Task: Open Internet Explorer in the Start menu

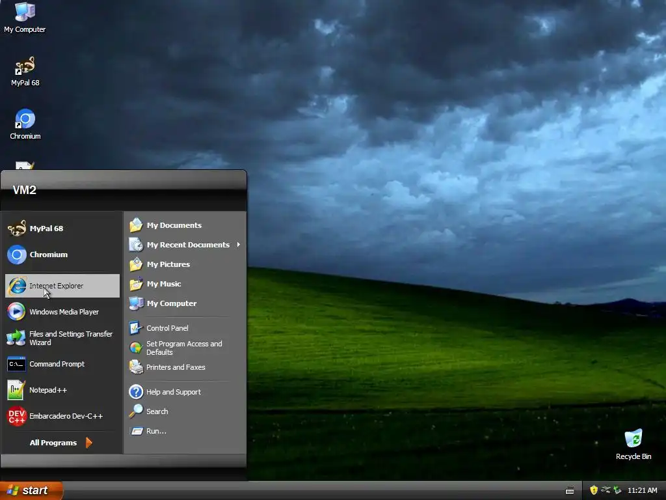Action: (x=62, y=286)
